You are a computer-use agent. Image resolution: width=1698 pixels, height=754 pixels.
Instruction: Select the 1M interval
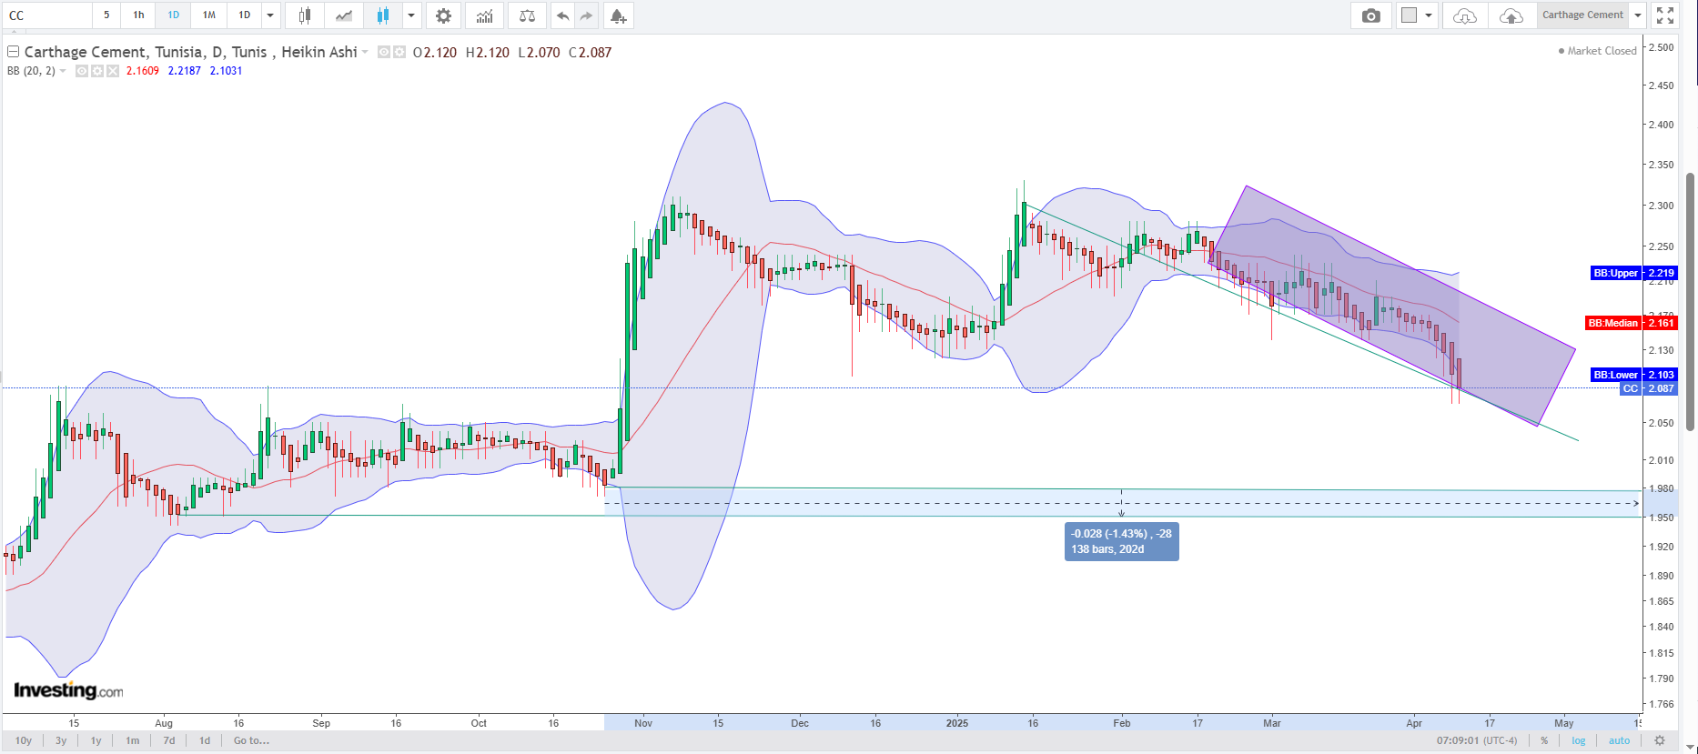[208, 15]
